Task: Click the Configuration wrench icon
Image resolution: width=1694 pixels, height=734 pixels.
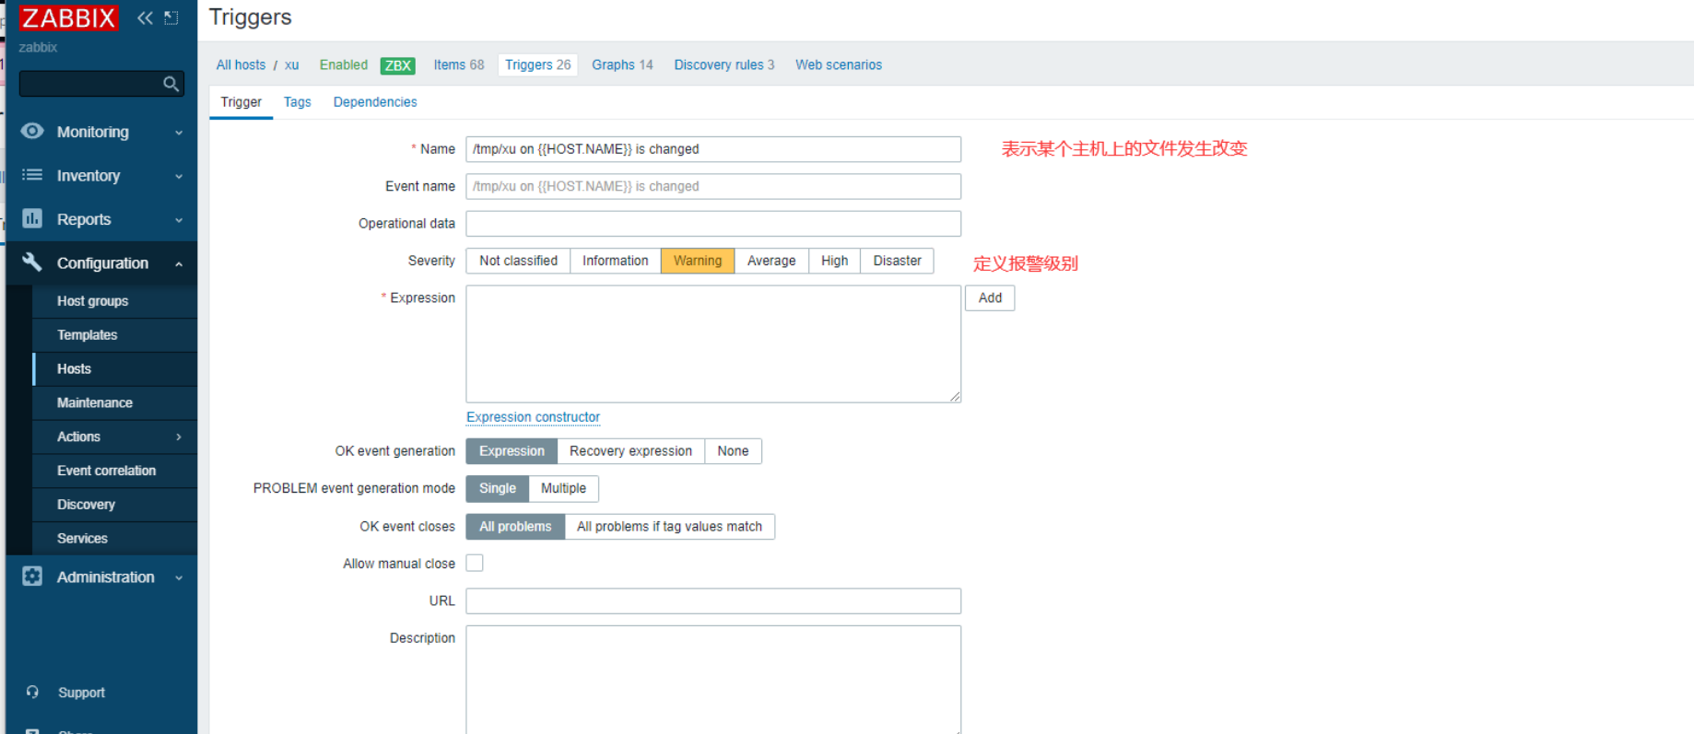Action: click(32, 262)
